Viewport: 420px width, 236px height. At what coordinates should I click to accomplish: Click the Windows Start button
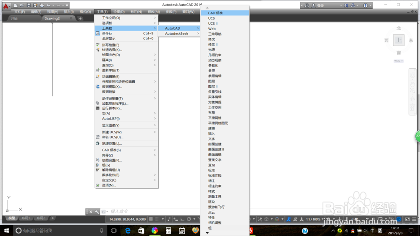6,231
